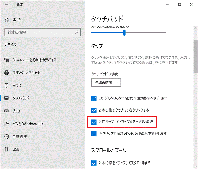Click the scrollbar up arrow
Screen dimensions: 198x169
(x=196, y=28)
